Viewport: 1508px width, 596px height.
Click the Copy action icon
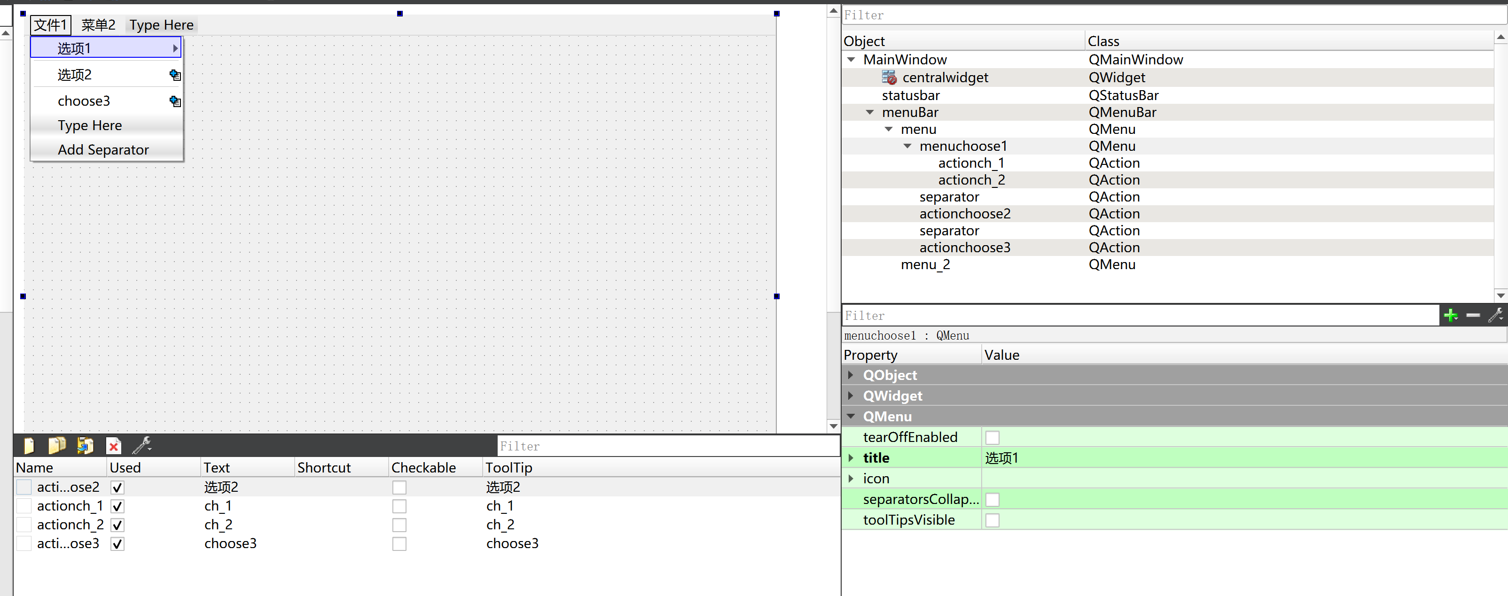[x=57, y=446]
